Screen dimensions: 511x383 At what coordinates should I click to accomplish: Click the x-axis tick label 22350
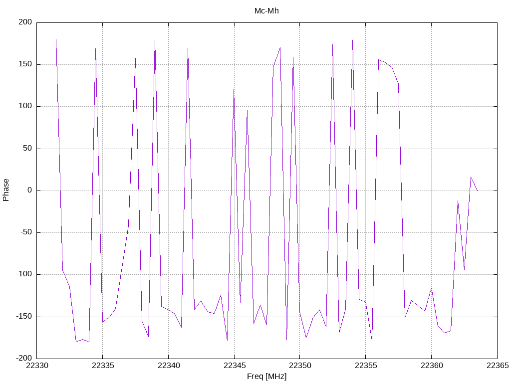[x=300, y=366]
